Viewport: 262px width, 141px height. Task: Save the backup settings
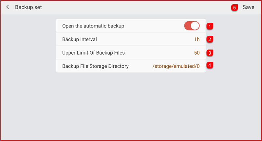[248, 7]
